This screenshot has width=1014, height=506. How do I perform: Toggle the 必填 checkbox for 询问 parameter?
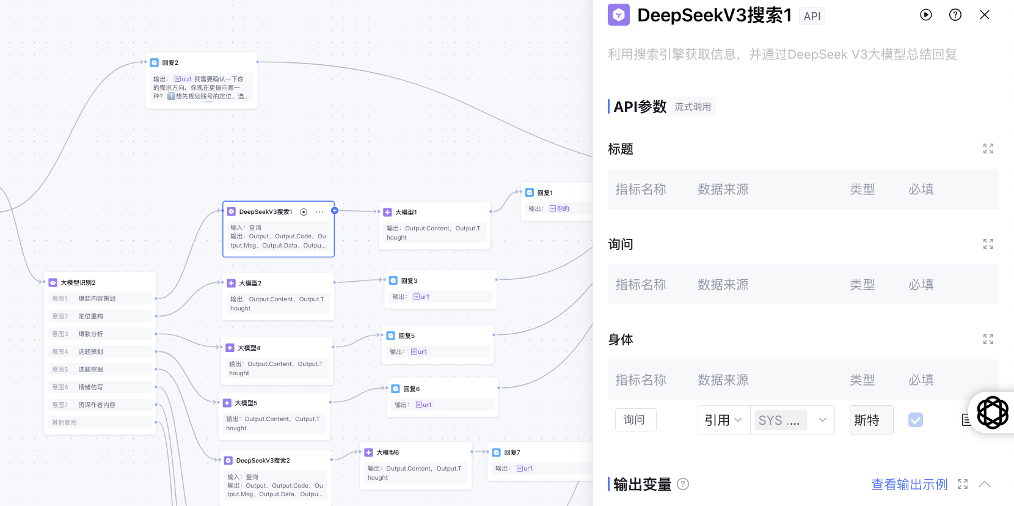916,420
